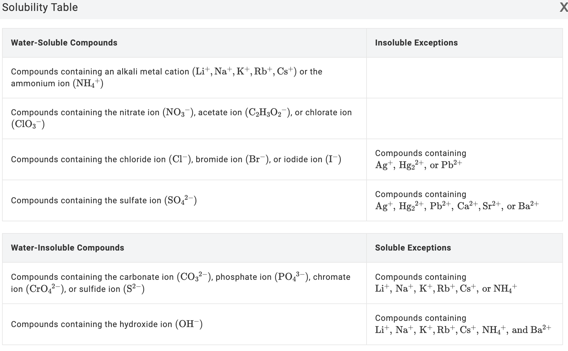The width and height of the screenshot is (568, 351).
Task: Click the insoluble exceptions for sulfate row
Action: (456, 200)
